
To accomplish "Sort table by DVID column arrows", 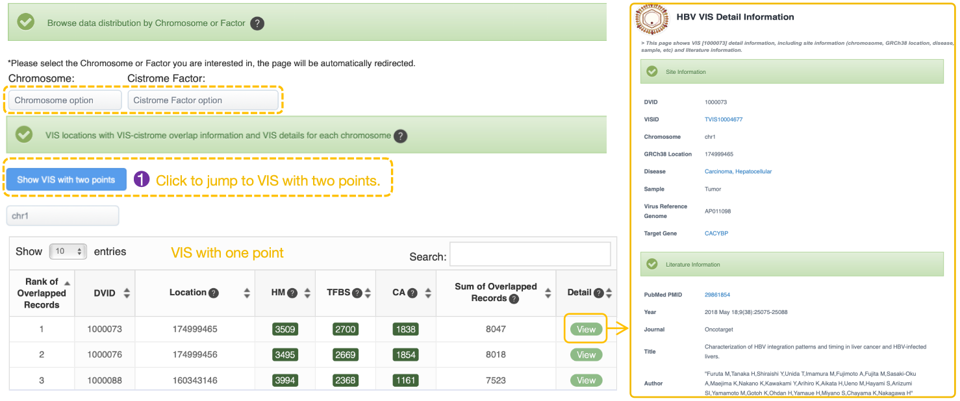I will [127, 293].
